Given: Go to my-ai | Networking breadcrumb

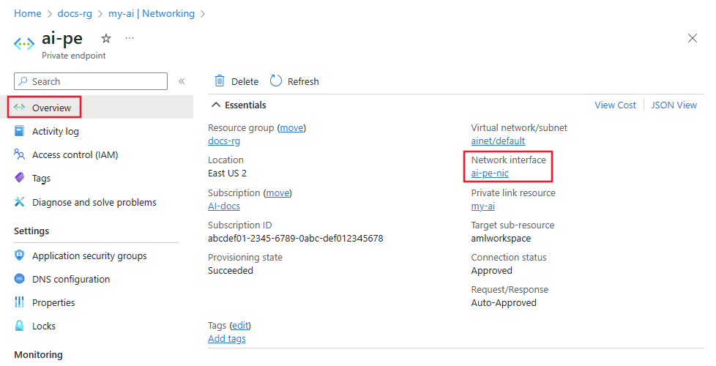Looking at the screenshot, I should tap(151, 14).
